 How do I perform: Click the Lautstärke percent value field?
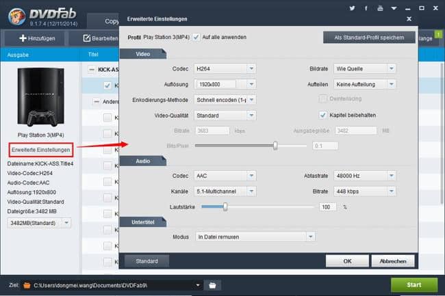(x=327, y=207)
